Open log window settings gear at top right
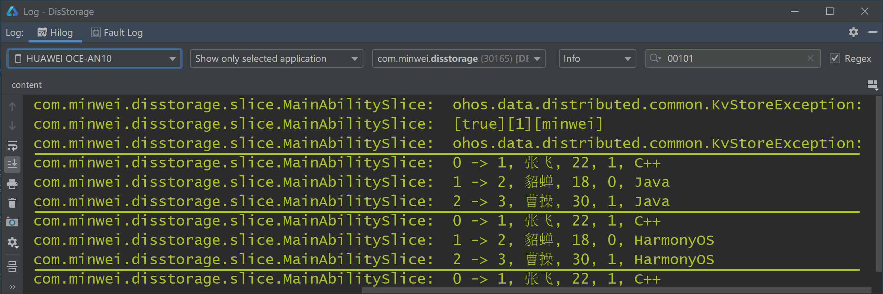Image resolution: width=883 pixels, height=294 pixels. coord(853,32)
